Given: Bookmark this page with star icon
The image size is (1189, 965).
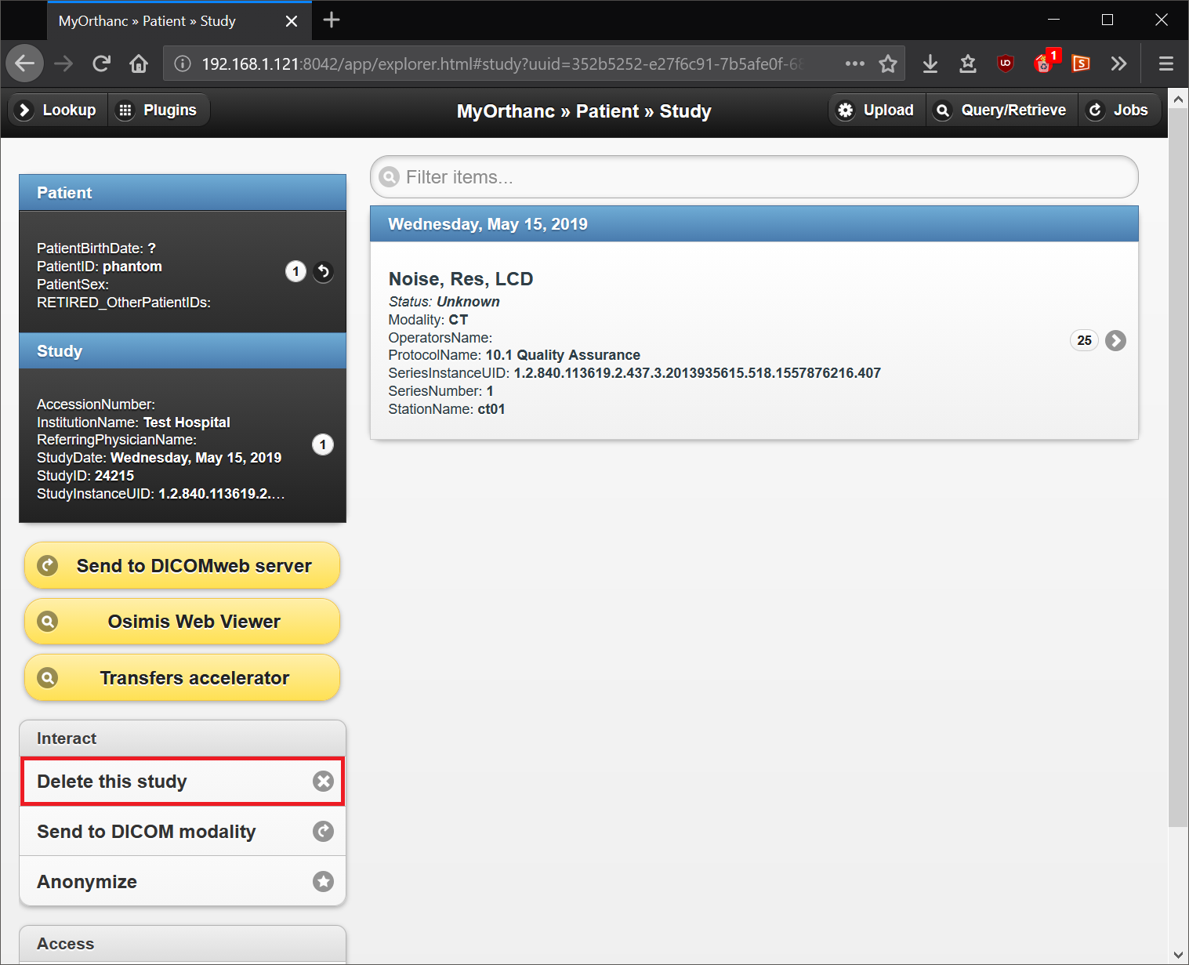Looking at the screenshot, I should click(888, 63).
